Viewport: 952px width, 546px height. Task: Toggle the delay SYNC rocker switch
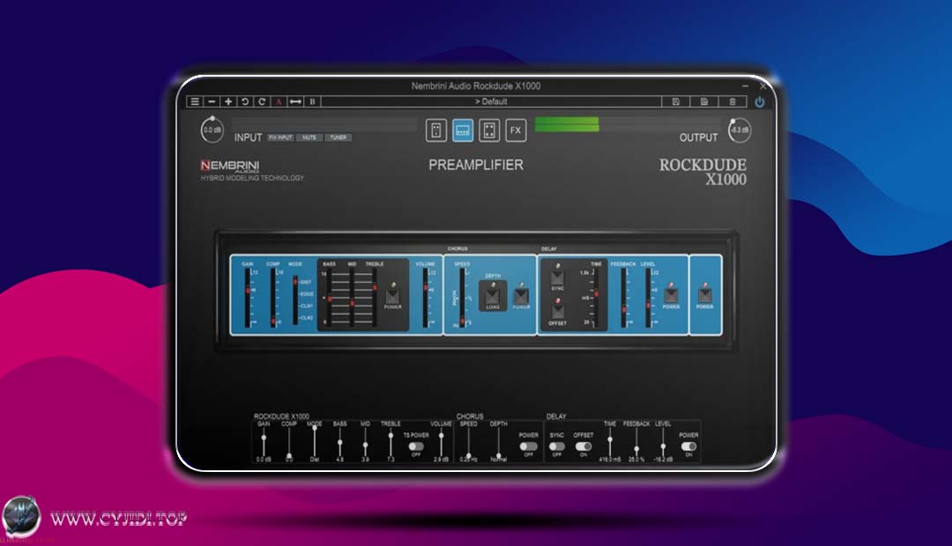(x=557, y=278)
